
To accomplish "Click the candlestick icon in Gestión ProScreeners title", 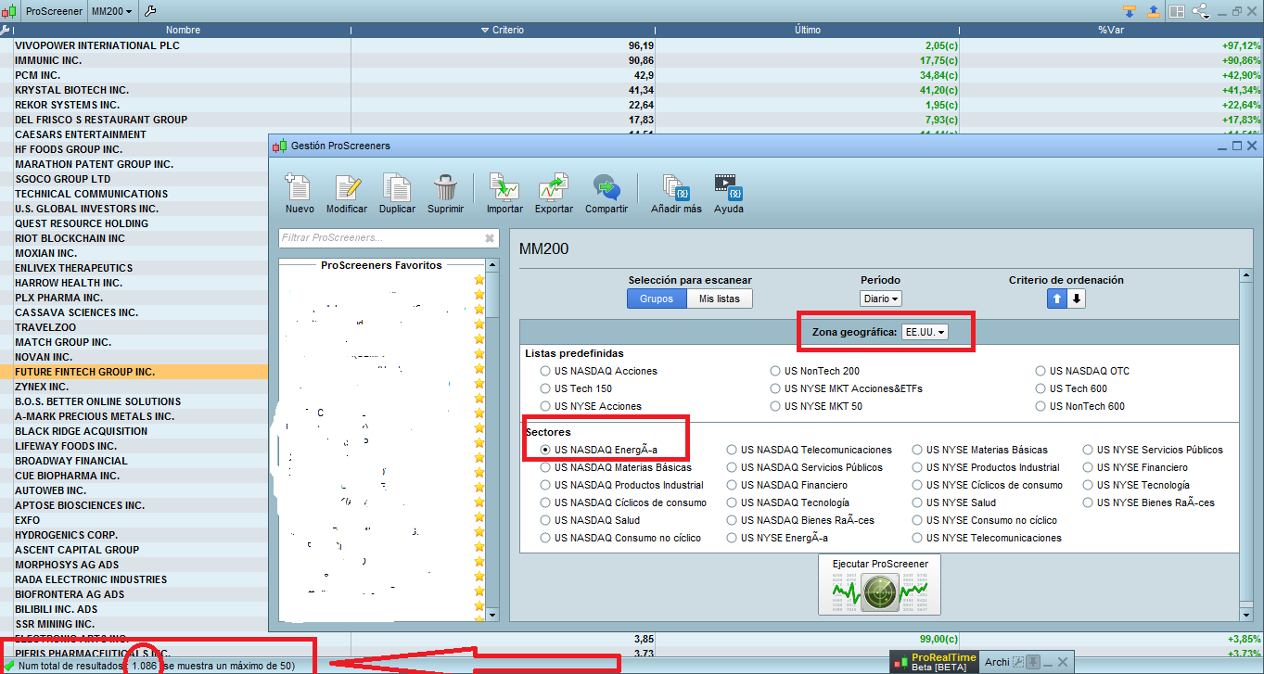I will tap(279, 146).
